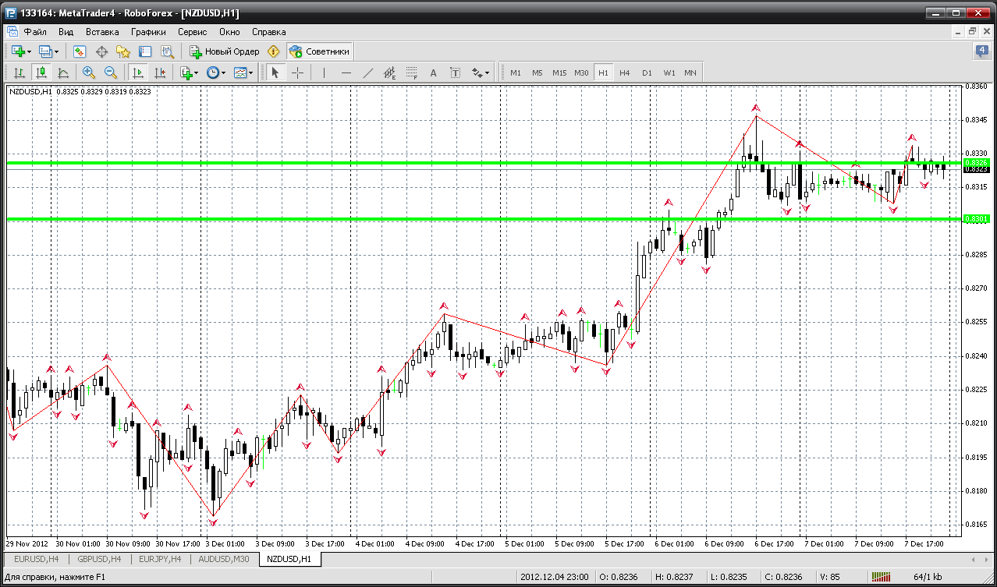Screen dimensions: 997x587
Task: Open the Market Watch panel icon
Action: coord(80,51)
